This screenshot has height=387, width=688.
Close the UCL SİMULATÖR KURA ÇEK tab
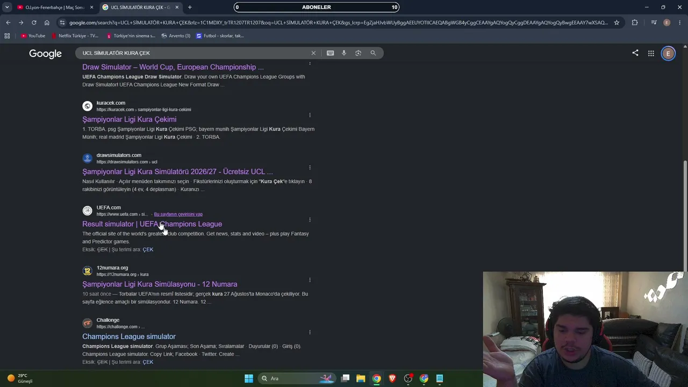(177, 8)
